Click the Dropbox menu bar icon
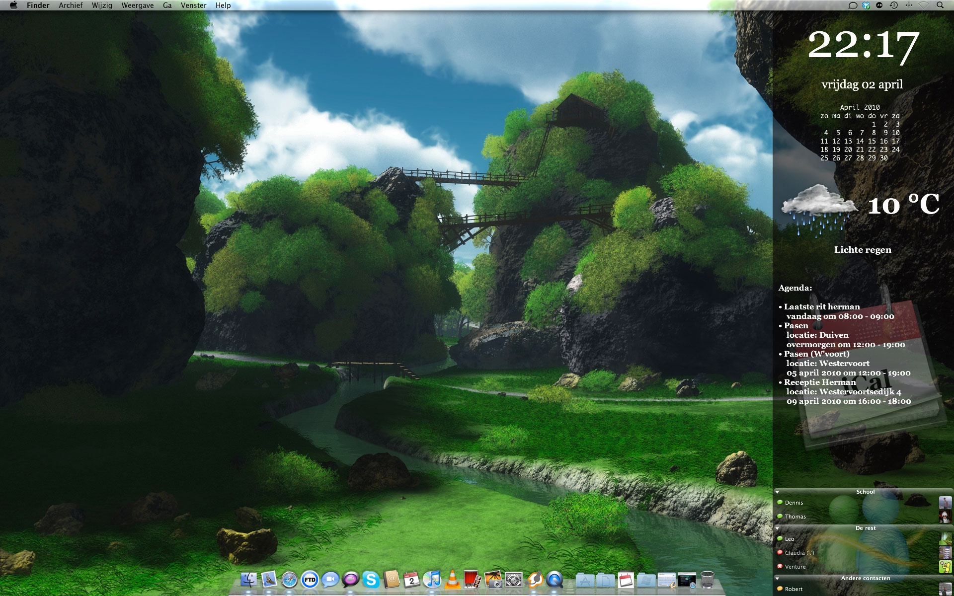Viewport: 954px width, 596px height. pyautogui.click(x=866, y=5)
